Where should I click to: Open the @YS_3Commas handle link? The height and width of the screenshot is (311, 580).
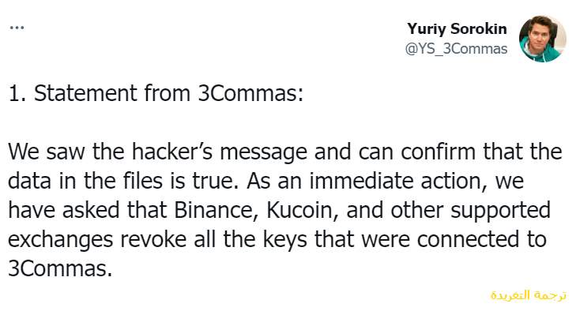pyautogui.click(x=456, y=49)
